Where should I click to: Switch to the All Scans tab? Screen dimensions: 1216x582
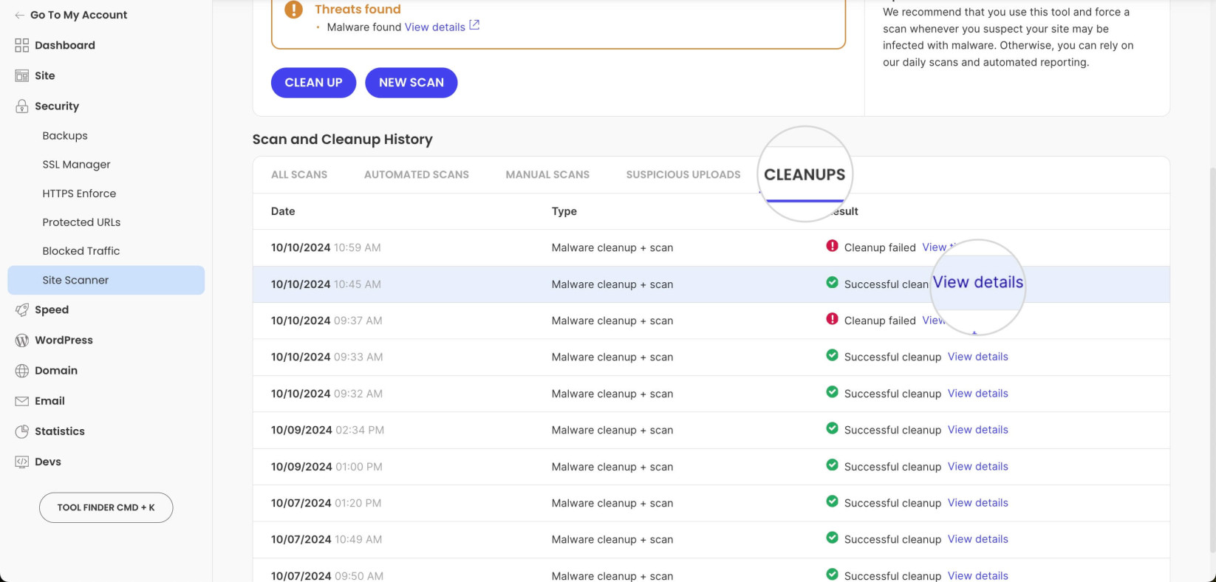click(299, 175)
